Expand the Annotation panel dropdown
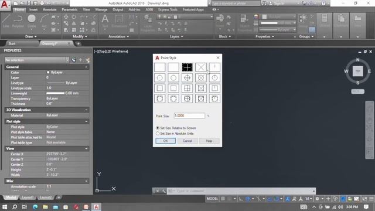The height and width of the screenshot is (211, 375). [x=118, y=36]
